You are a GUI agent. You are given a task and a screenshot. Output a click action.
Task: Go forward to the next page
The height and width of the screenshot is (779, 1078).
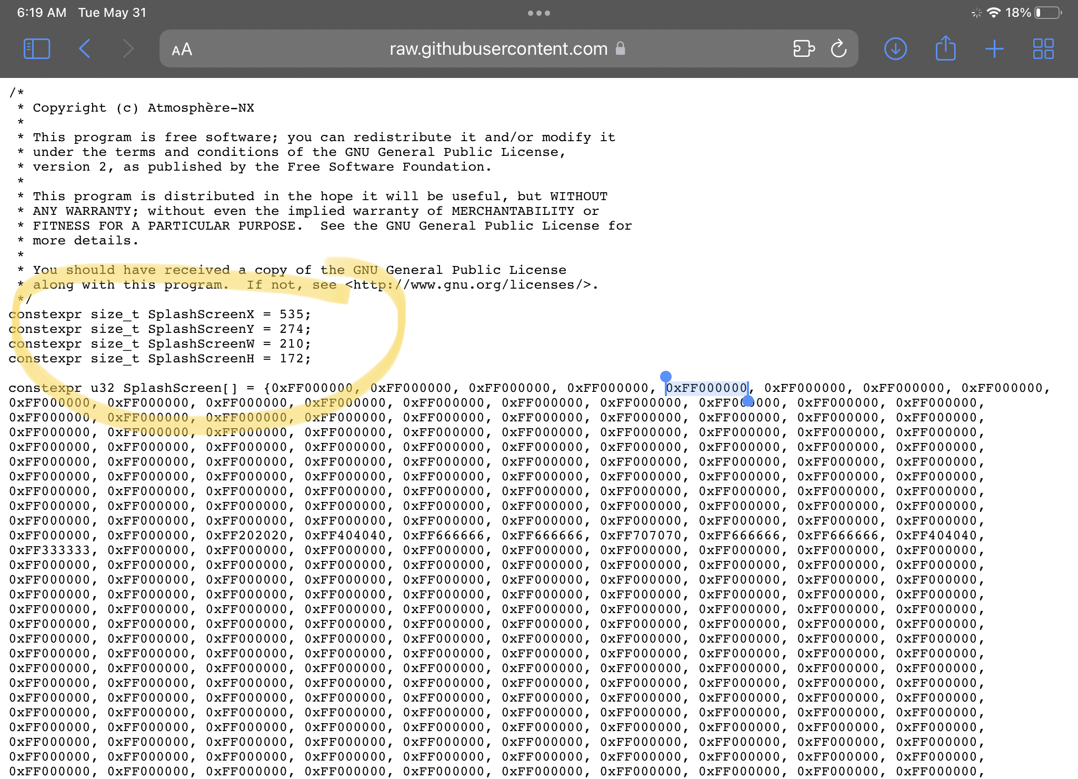pyautogui.click(x=128, y=49)
